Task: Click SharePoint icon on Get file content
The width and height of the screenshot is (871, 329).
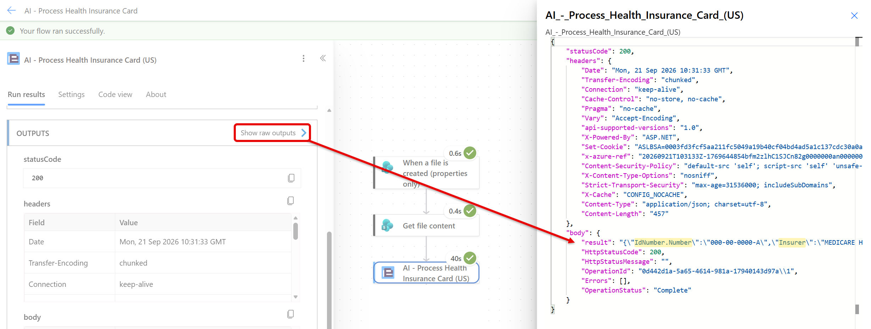Action: pyautogui.click(x=387, y=226)
